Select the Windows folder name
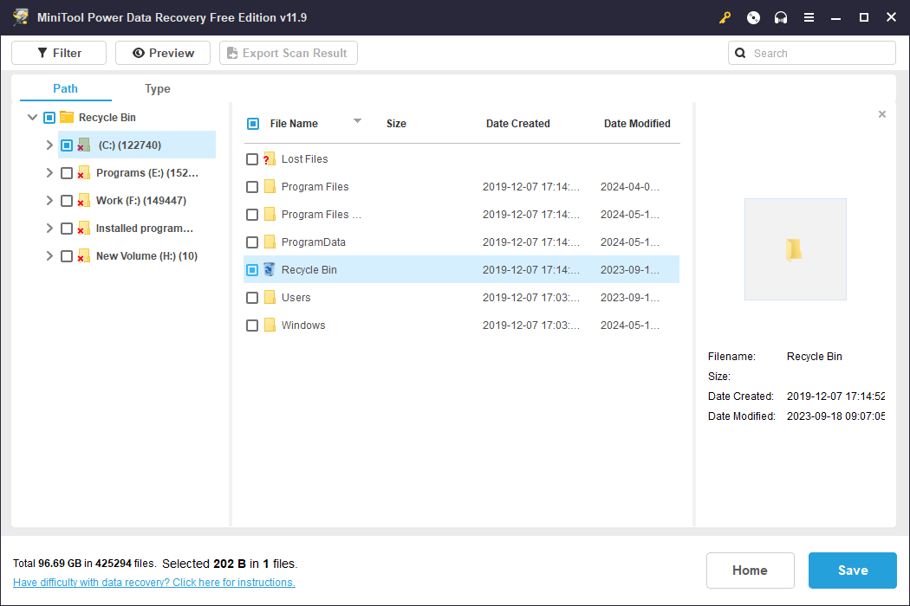Screen dimensions: 910x606 pos(303,326)
